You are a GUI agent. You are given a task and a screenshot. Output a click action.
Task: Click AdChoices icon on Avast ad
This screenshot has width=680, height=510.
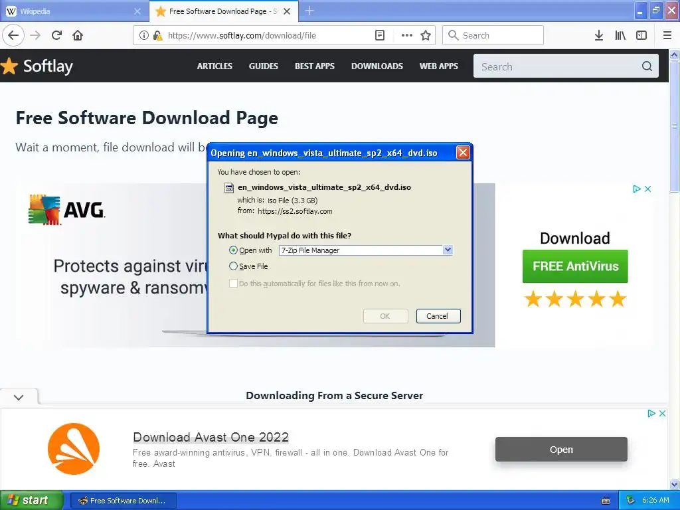pyautogui.click(x=651, y=413)
